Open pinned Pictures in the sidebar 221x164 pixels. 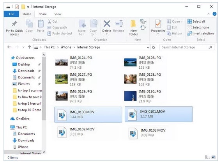click(x=21, y=84)
